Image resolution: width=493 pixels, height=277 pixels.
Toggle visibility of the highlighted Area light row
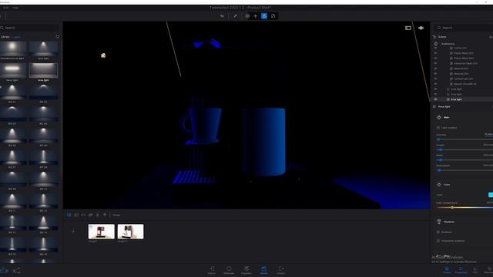point(435,99)
